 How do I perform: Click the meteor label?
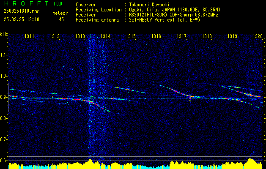tap(60, 13)
